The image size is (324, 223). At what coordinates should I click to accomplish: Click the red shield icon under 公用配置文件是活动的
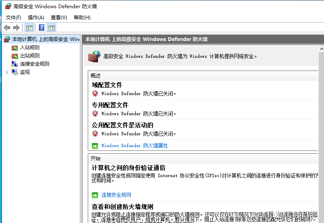point(95,134)
